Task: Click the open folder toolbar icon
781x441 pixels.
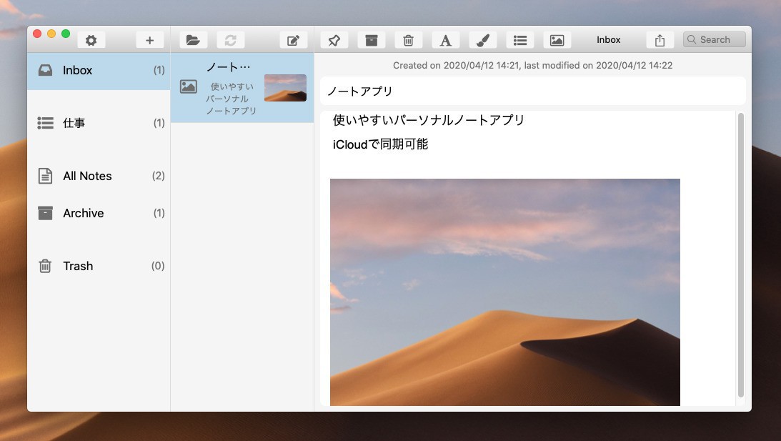Action: [193, 41]
